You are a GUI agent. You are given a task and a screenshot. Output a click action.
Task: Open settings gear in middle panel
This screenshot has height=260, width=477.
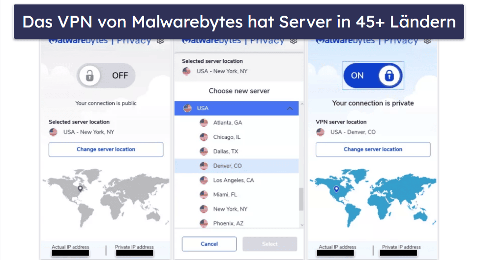tap(293, 41)
